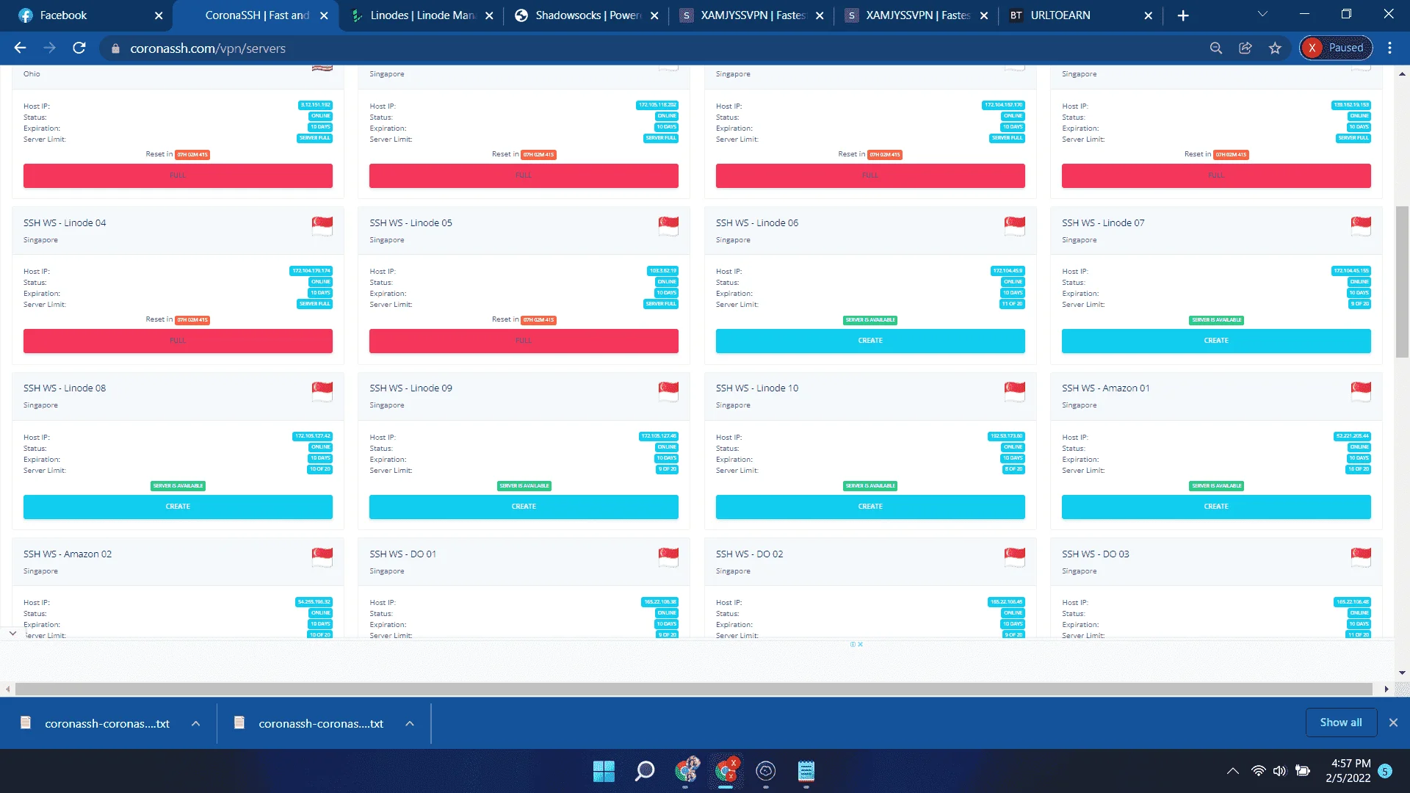This screenshot has height=793, width=1410.
Task: Open the taskbar clock and date
Action: (x=1348, y=771)
